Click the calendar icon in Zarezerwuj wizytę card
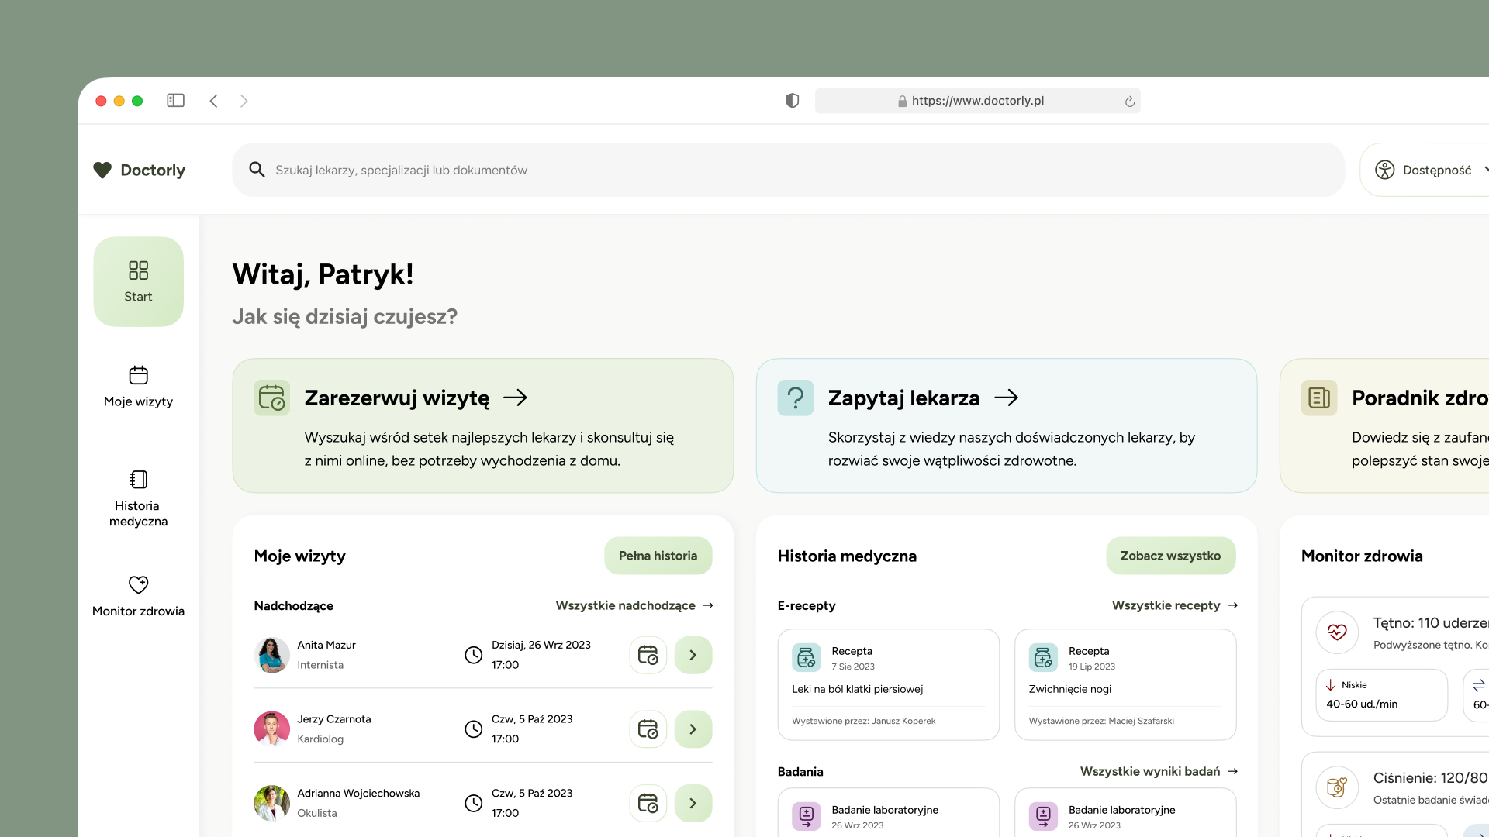The image size is (1489, 837). (x=272, y=398)
